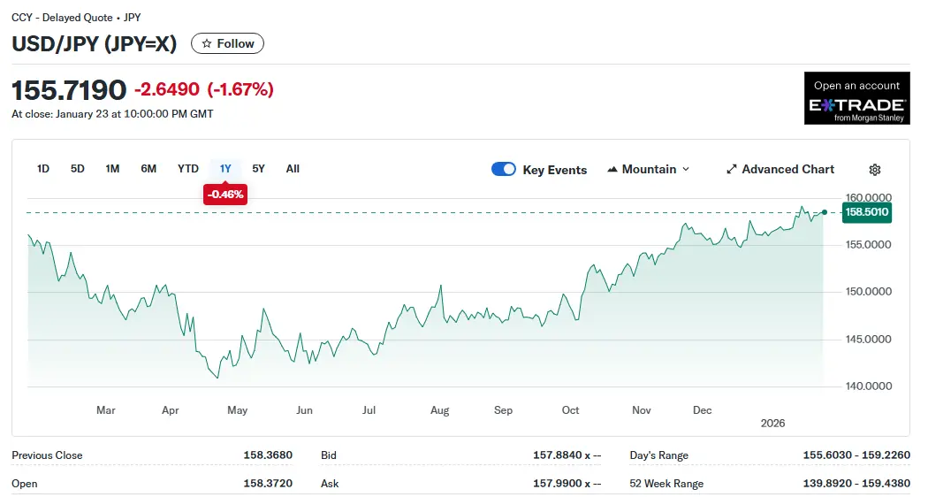Click the Advanced Chart expand arrows icon

click(x=731, y=170)
